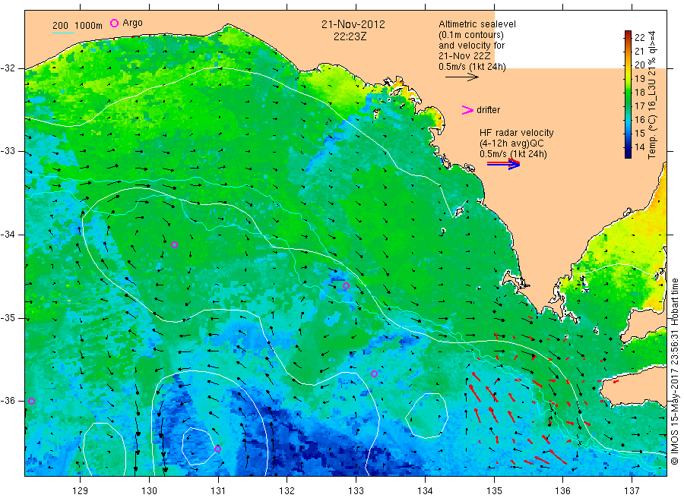Click latitude axis label -32

tap(8, 68)
